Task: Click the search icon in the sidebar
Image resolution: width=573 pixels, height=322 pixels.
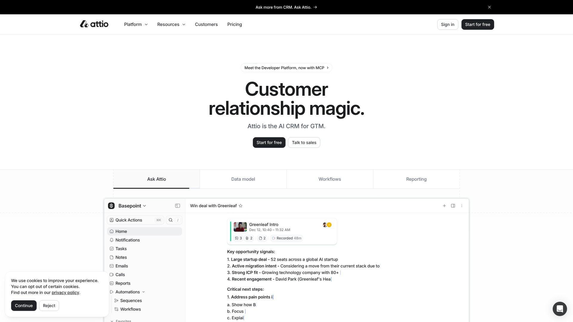Action: (x=171, y=220)
